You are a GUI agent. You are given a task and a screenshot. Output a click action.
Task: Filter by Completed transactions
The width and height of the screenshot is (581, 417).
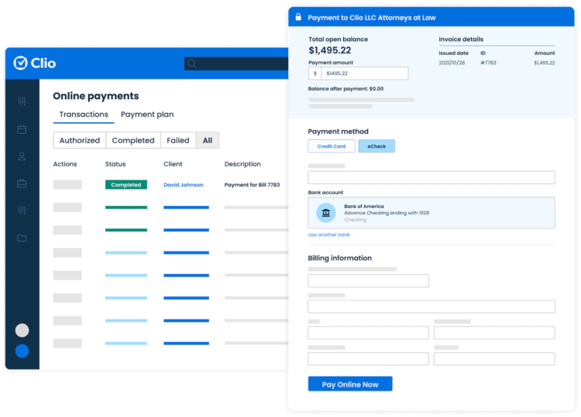pos(133,140)
